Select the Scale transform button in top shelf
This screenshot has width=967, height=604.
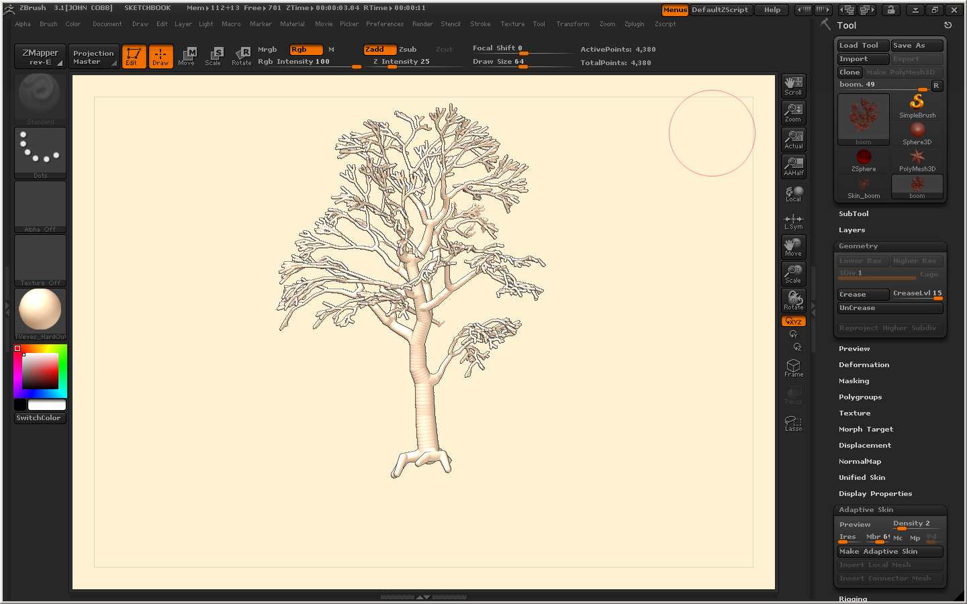[214, 56]
